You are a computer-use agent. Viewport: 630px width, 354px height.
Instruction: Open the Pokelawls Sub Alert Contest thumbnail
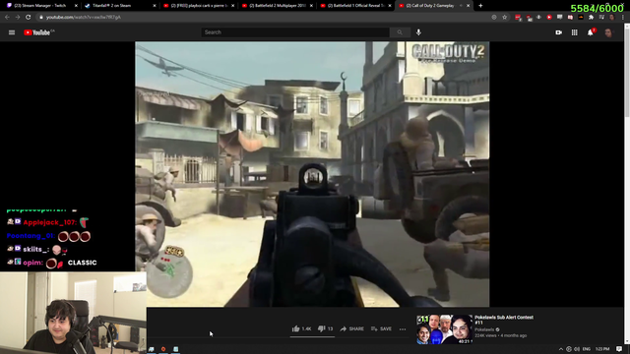coord(444,329)
